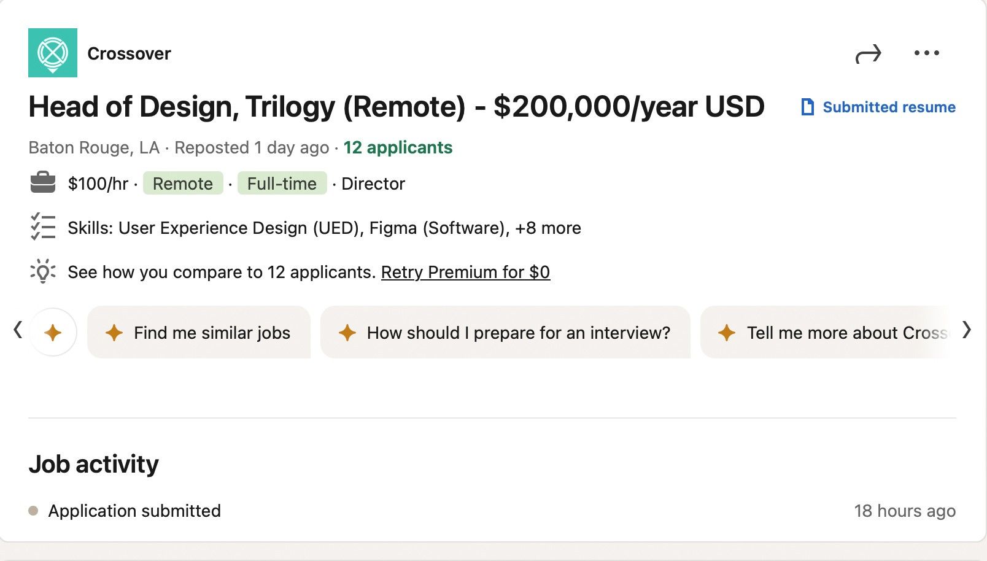
Task: Open Retry Premium for $0 link
Action: 465,272
